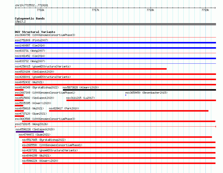This screenshot has width=223, height=173.
Task: Click the nsv5946224 red variant bar
Action: click(119, 163)
